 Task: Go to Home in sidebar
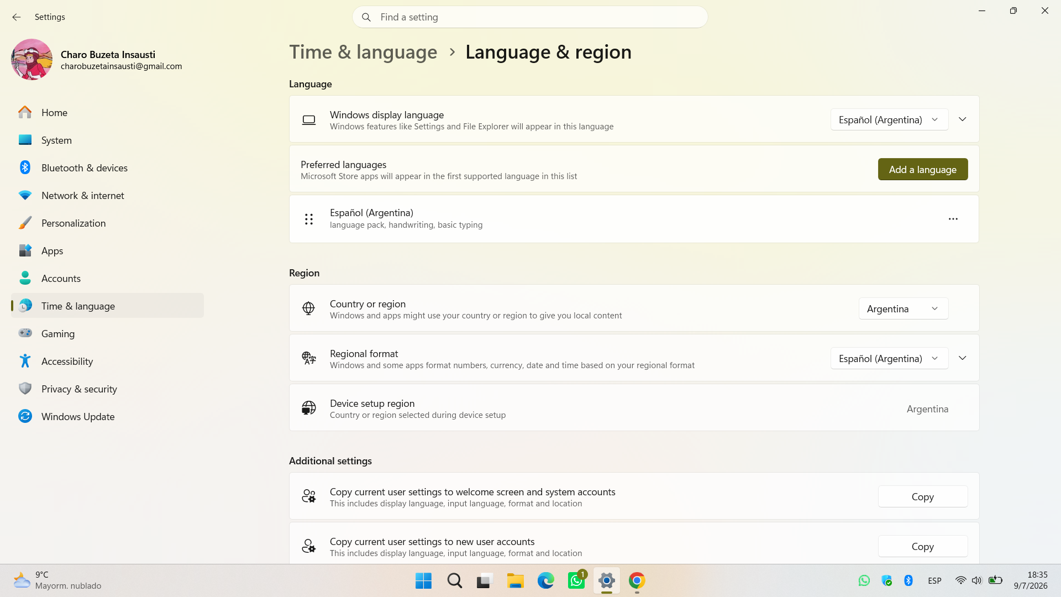[107, 112]
